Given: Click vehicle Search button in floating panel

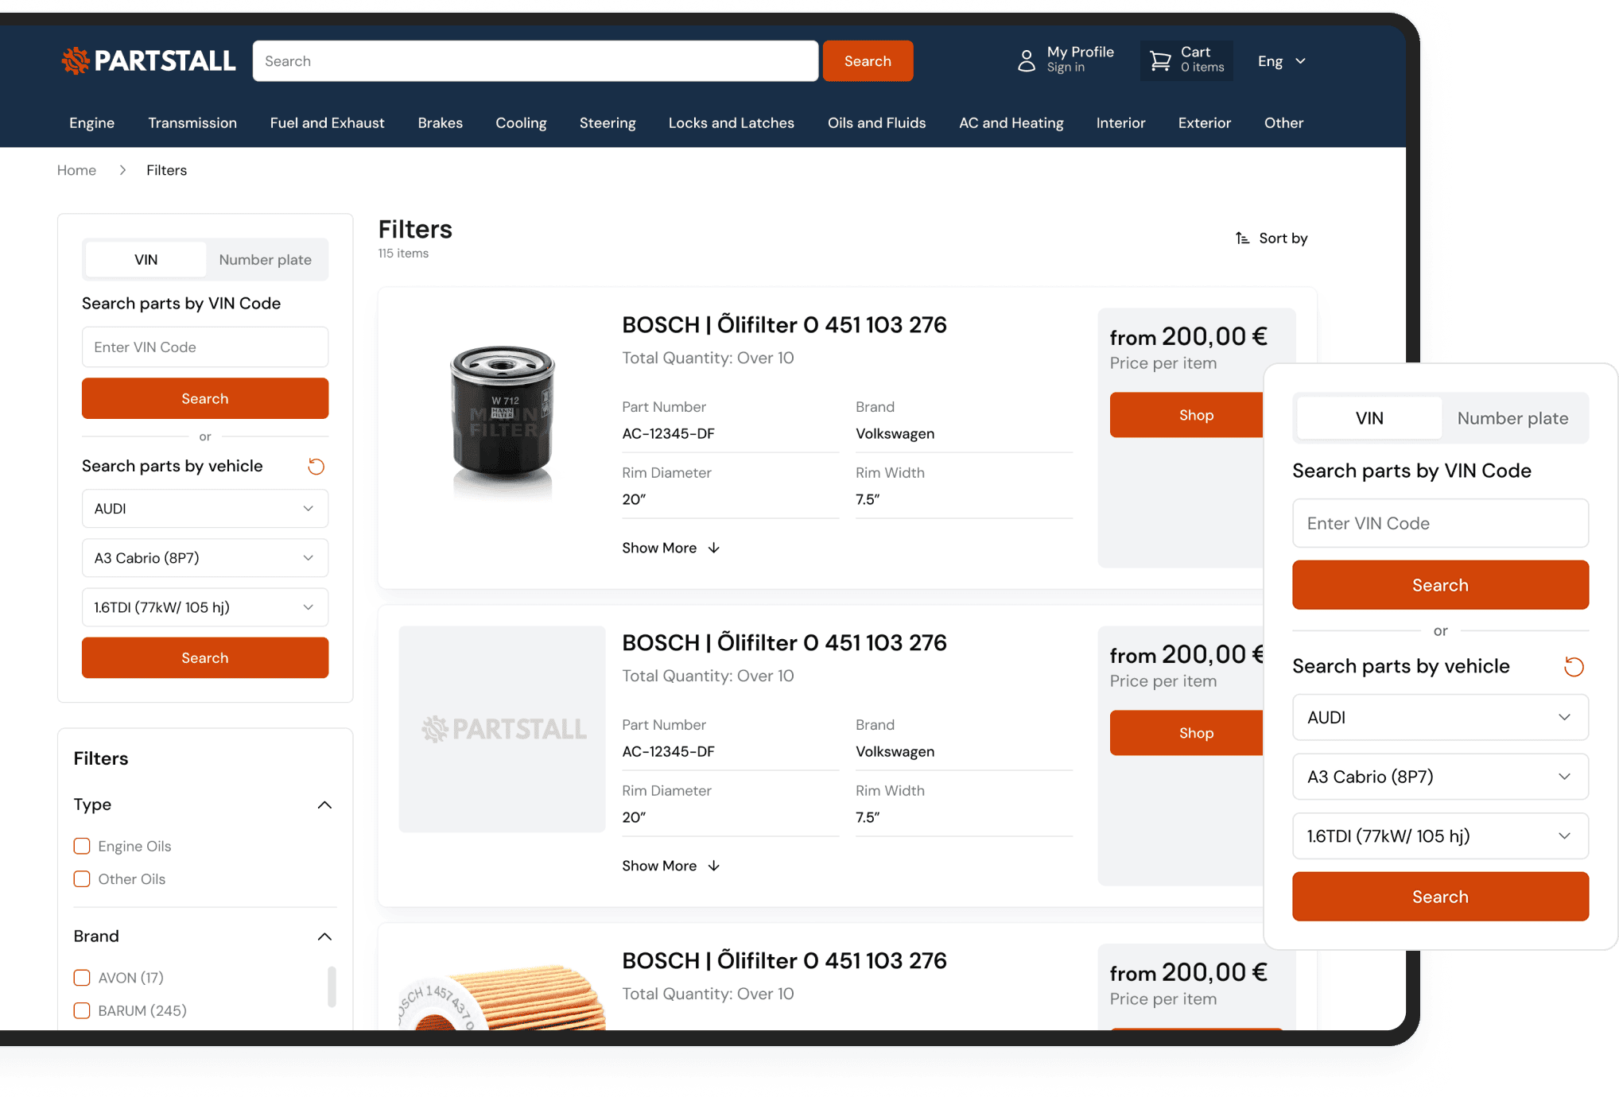Looking at the screenshot, I should (1440, 897).
